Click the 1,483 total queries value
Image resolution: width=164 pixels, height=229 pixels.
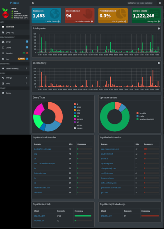coord(39,16)
